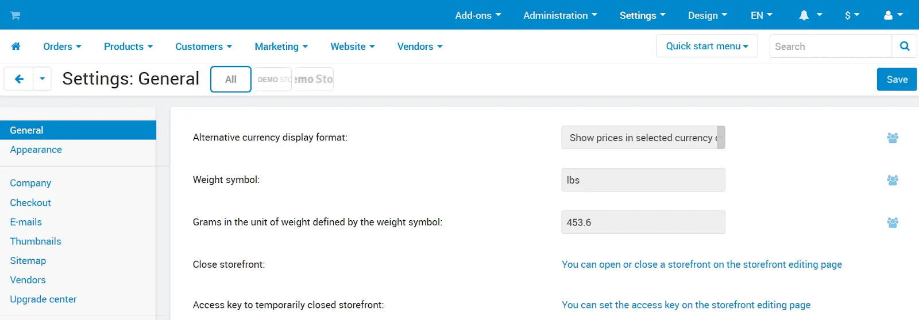The width and height of the screenshot is (919, 320).
Task: Click storefront icon beside Alternative currency format
Action: click(x=893, y=138)
